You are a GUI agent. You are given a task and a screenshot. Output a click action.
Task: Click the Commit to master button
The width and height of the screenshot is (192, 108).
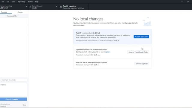click(x=13, y=99)
